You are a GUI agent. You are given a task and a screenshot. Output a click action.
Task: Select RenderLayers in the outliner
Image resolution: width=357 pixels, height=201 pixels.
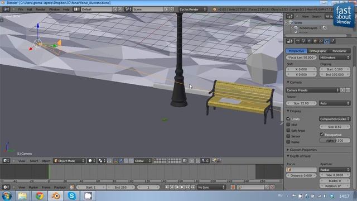[x=308, y=28]
